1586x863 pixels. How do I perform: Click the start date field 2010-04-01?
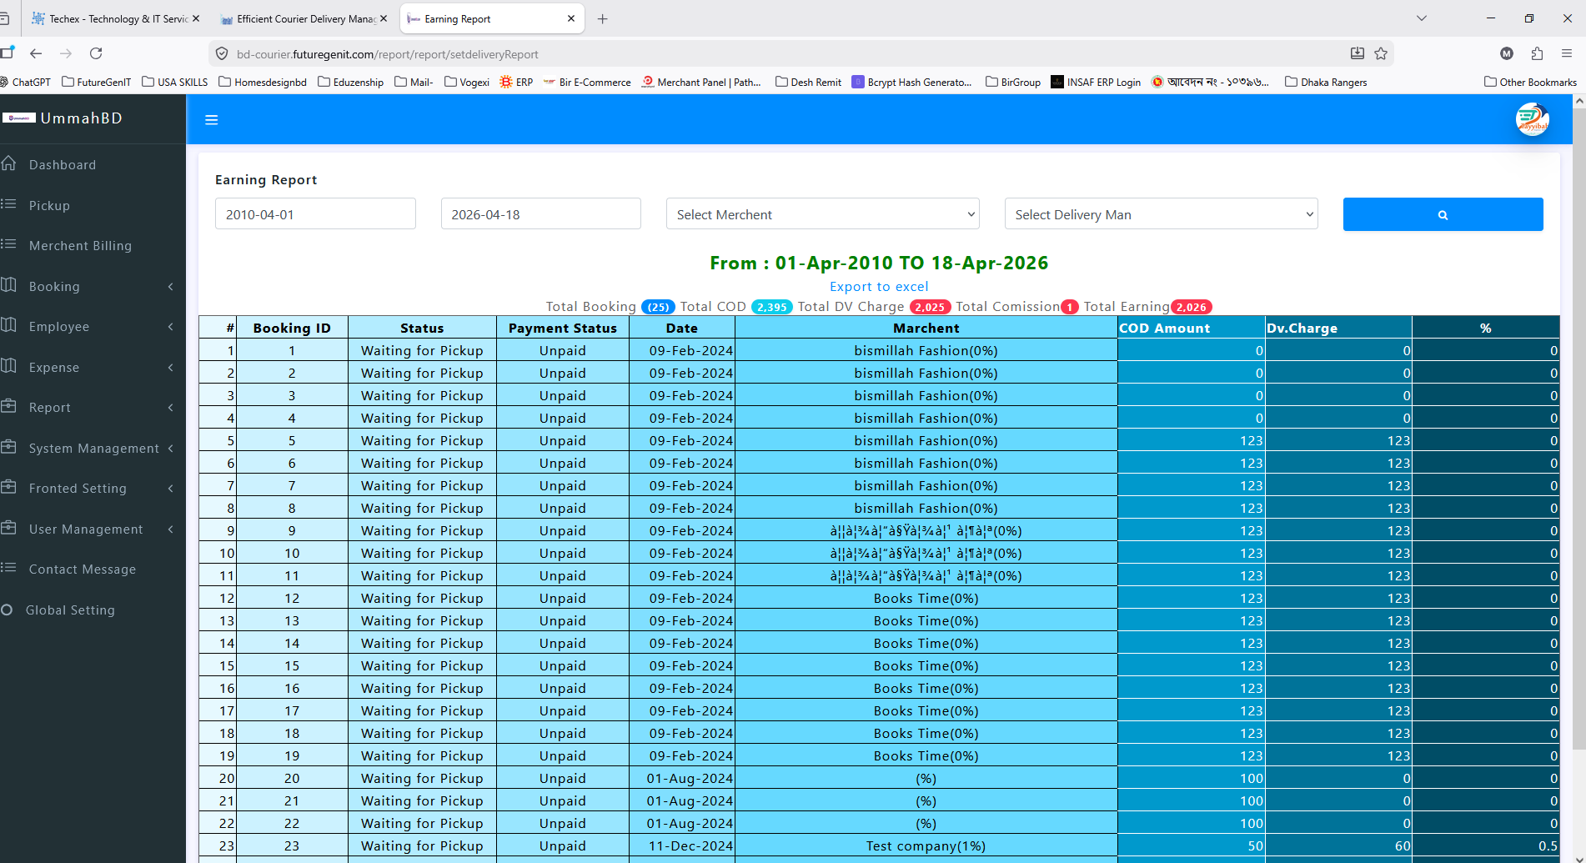point(315,214)
